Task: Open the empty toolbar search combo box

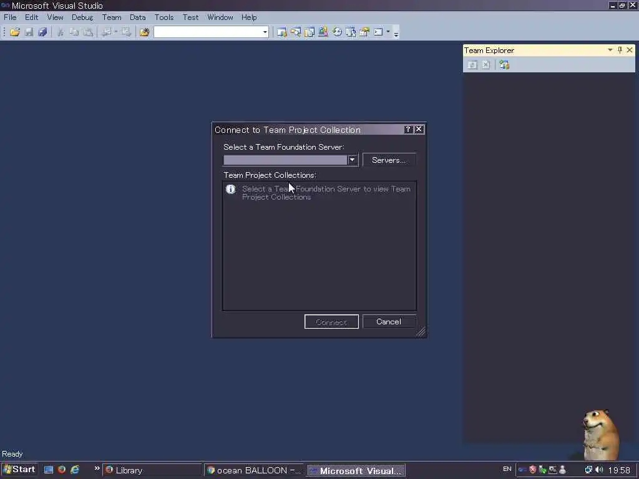Action: 211,32
